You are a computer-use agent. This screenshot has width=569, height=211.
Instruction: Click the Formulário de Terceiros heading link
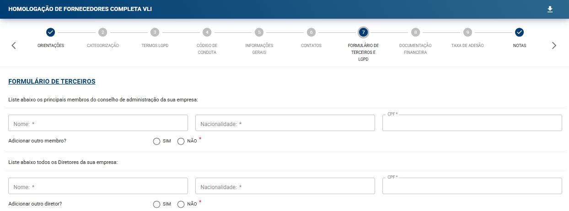pos(52,81)
